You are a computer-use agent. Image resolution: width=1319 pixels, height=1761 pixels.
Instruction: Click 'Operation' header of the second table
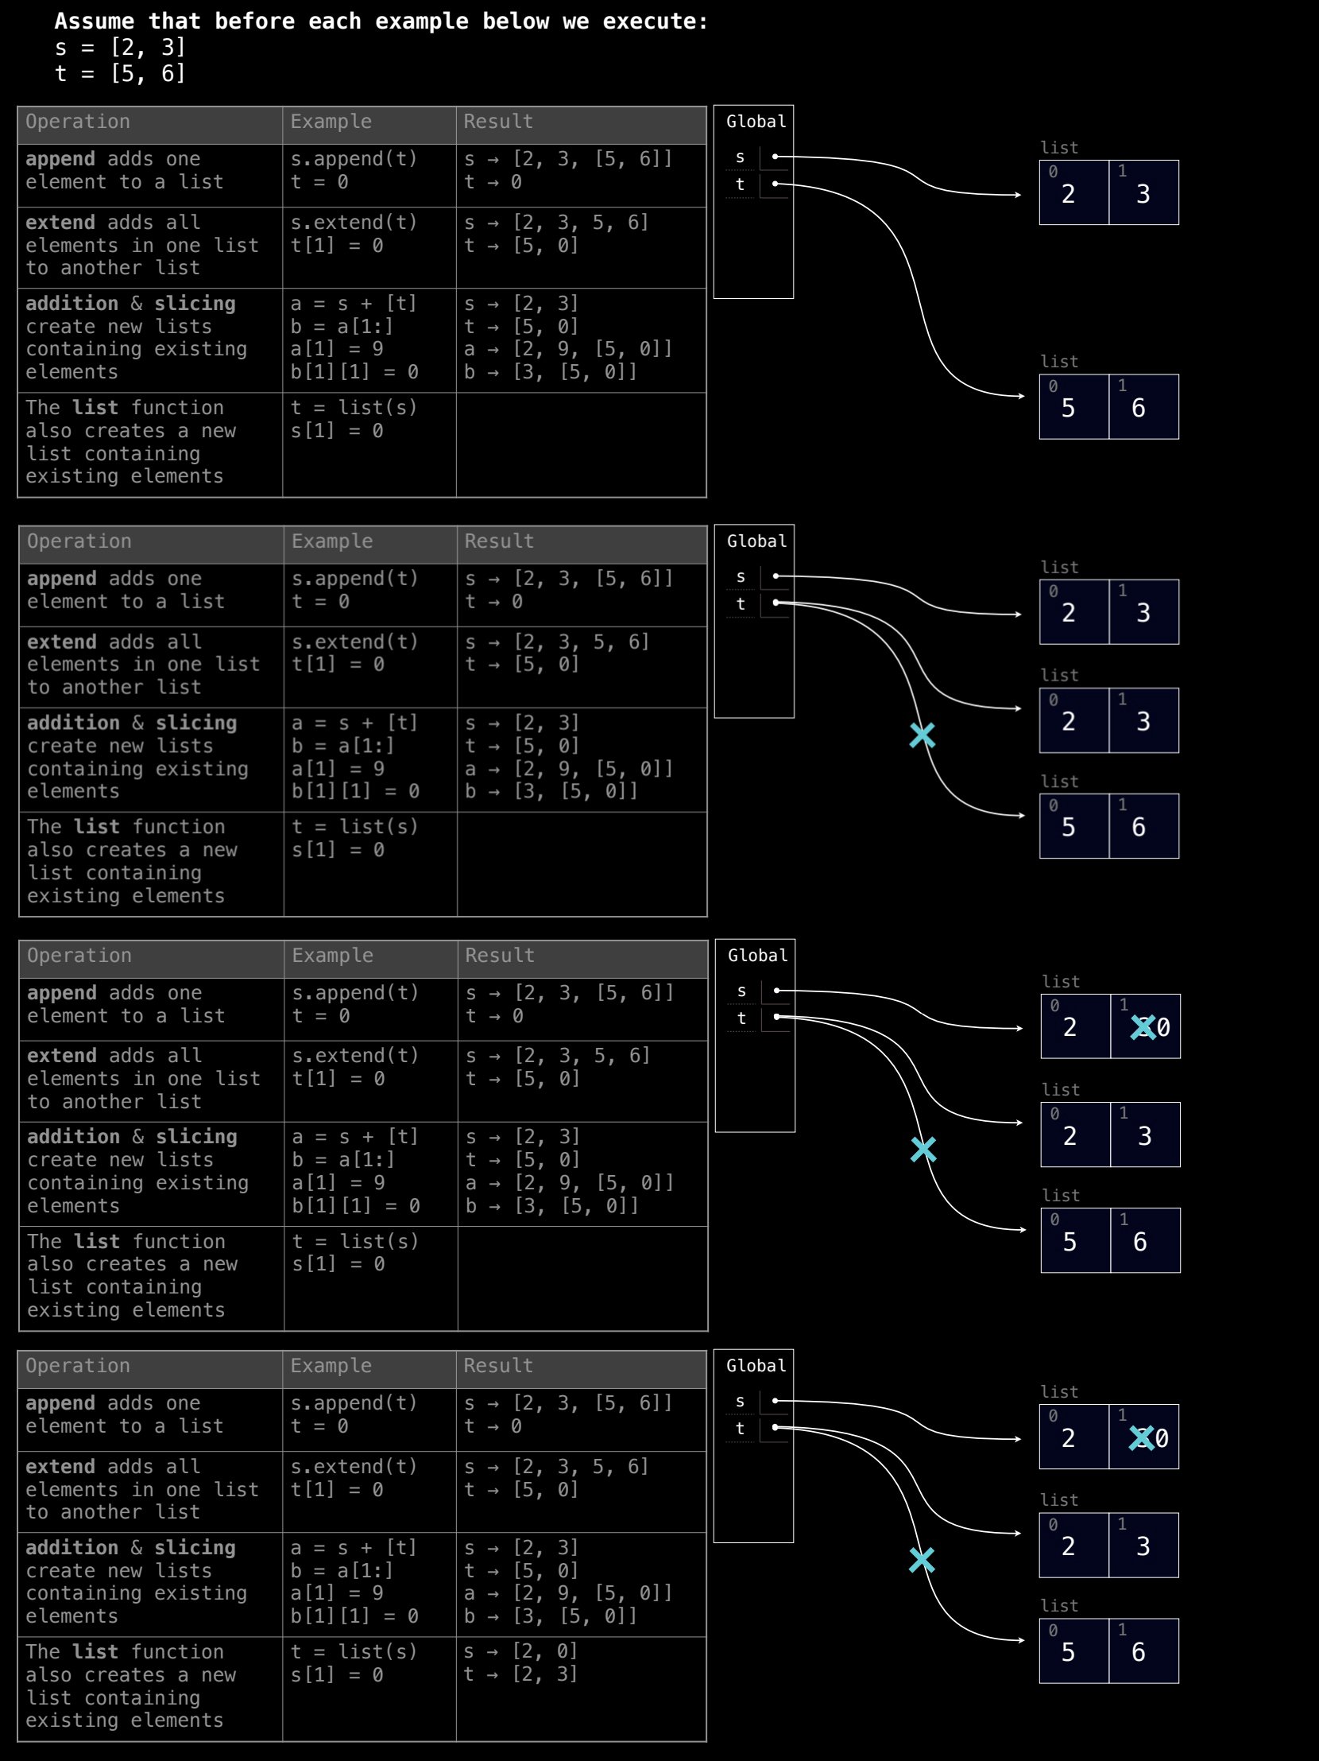point(79,541)
